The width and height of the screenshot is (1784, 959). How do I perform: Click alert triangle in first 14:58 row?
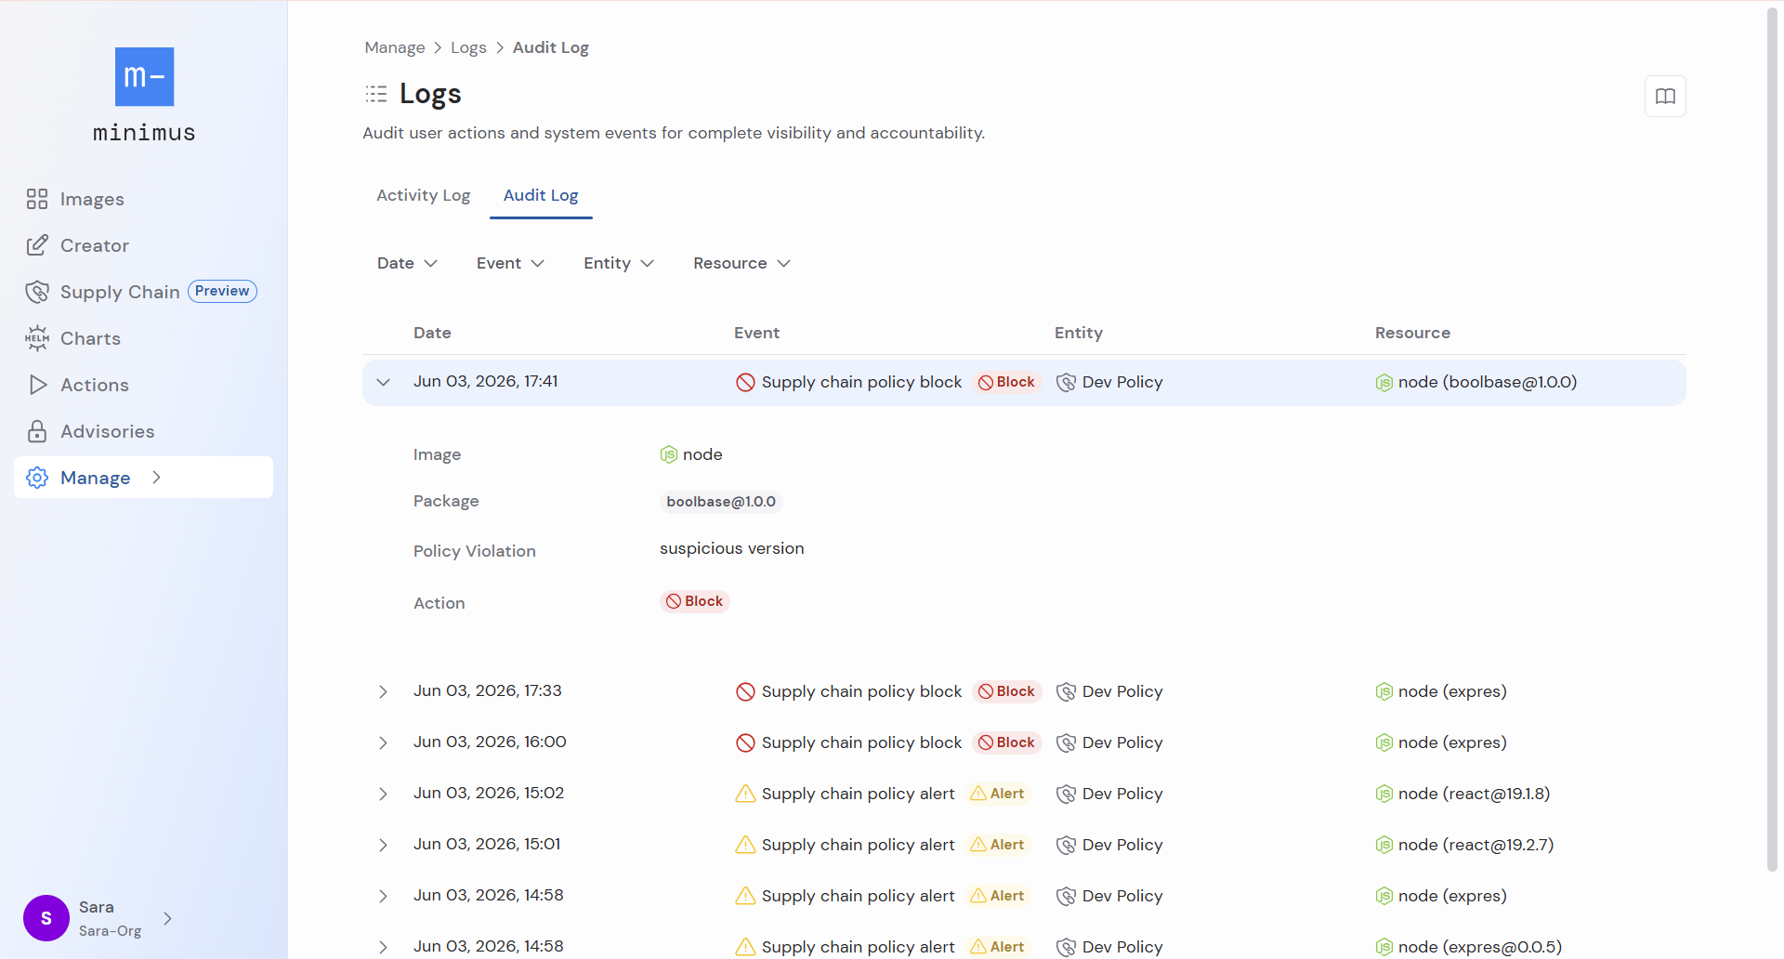[x=745, y=896]
